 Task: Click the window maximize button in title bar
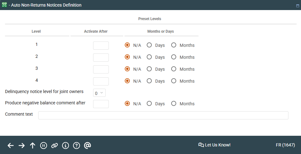click(x=297, y=6)
